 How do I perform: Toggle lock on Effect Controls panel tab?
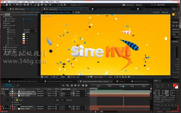pos(13,9)
